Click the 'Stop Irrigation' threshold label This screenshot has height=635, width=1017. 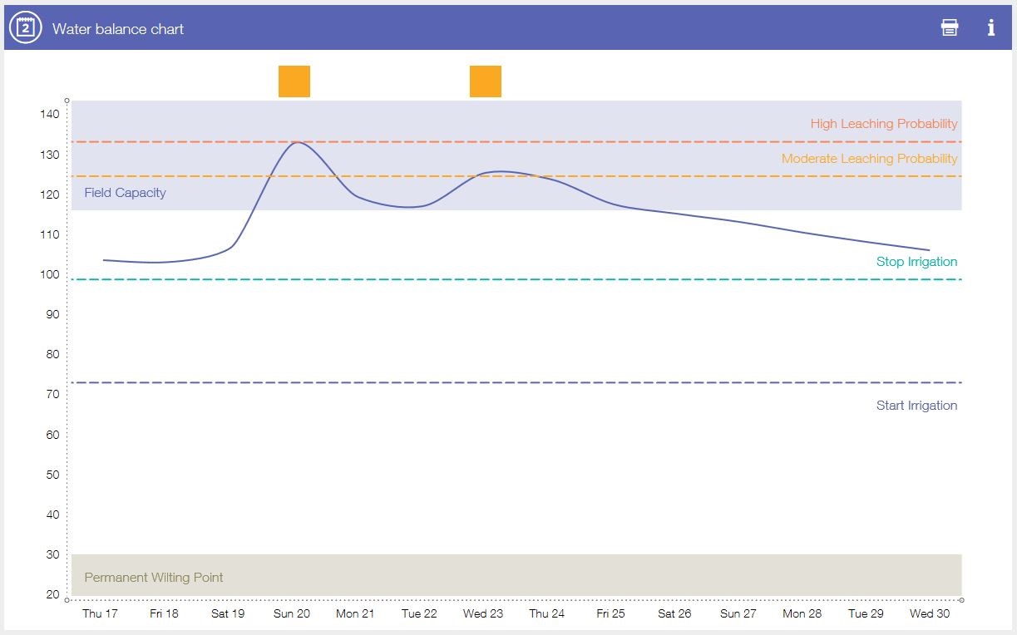pyautogui.click(x=916, y=262)
